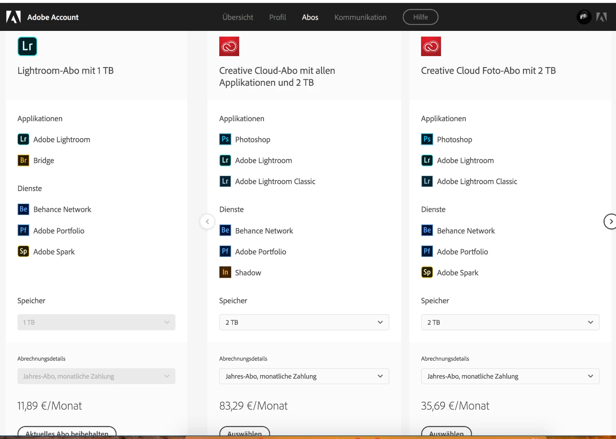Go to previous plans with left arrow
This screenshot has width=616, height=439.
coord(207,222)
